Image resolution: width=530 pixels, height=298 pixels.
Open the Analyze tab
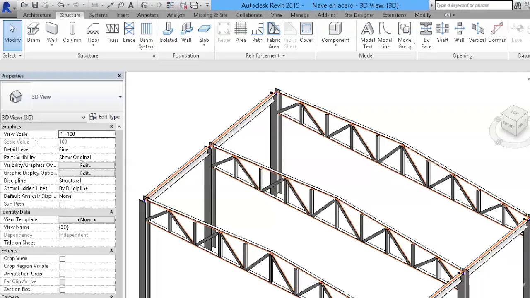pos(176,15)
